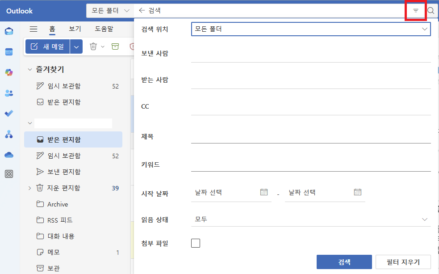Image resolution: width=439 pixels, height=274 pixels.
Task: Open OneDrive from the left sidebar
Action: click(9, 156)
